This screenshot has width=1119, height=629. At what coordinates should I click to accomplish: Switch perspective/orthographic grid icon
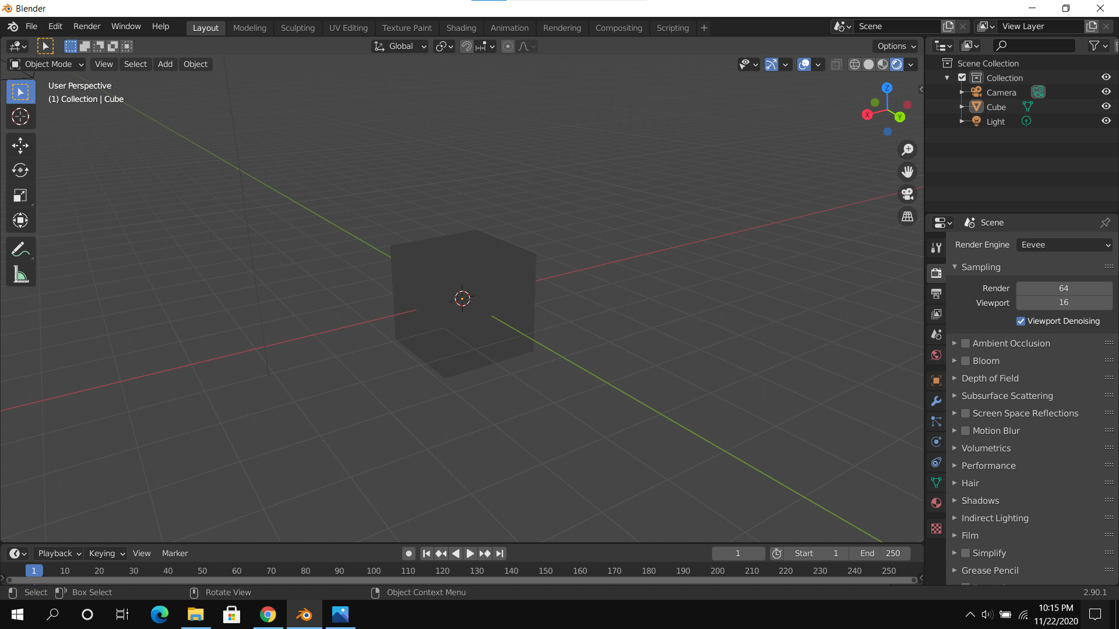coord(907,217)
